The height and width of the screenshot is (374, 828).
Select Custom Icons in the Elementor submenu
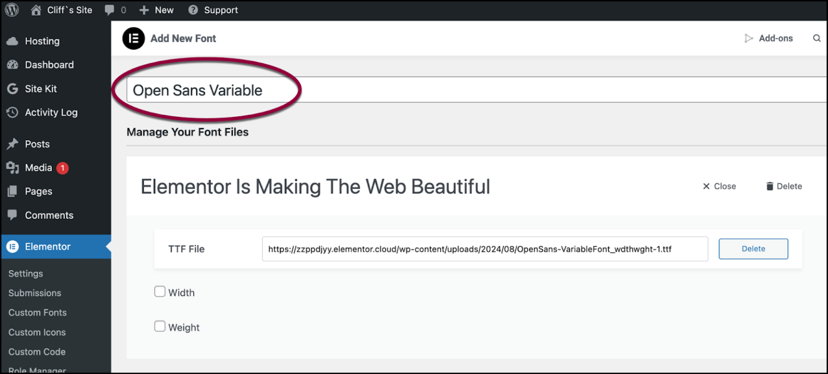click(x=37, y=332)
